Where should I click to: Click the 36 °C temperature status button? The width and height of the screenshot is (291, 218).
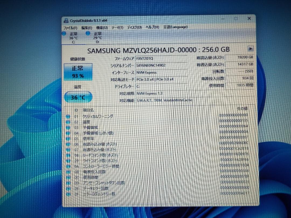pos(78,97)
